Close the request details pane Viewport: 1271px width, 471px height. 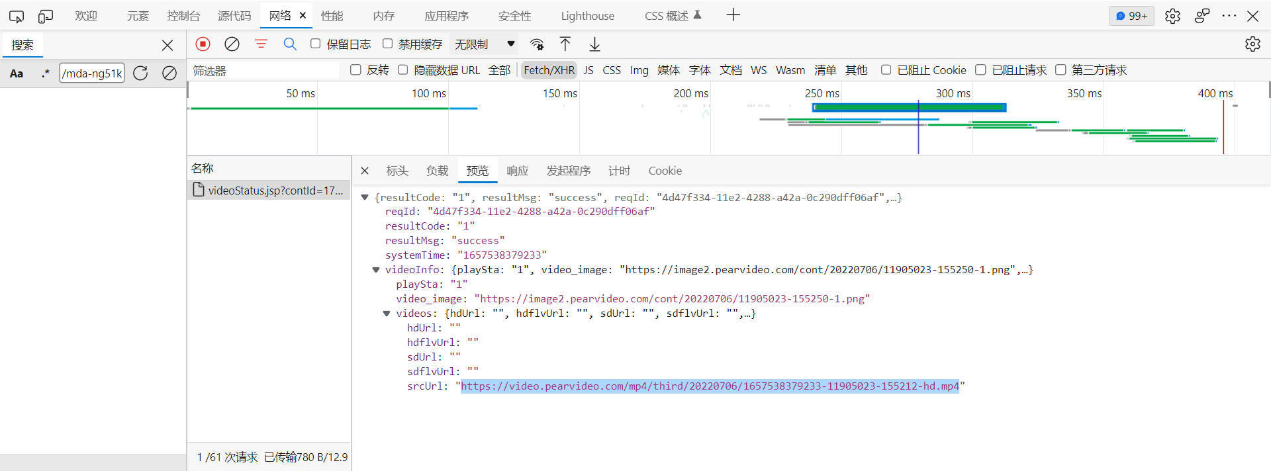(365, 171)
